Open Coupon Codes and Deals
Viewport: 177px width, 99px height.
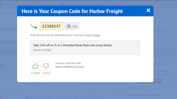(x=16, y=5)
